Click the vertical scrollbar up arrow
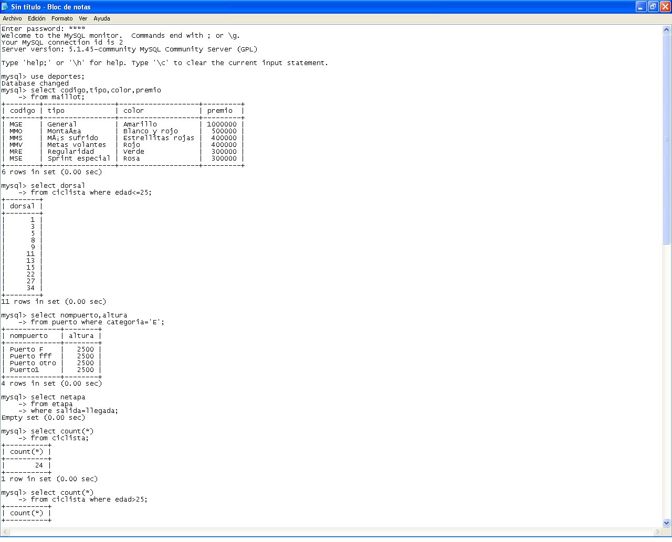This screenshot has width=672, height=542. coord(667,30)
